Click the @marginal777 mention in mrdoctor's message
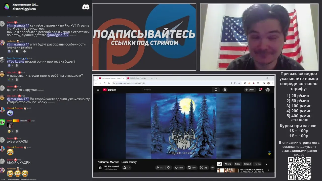This screenshot has height=181, width=322. click(x=18, y=44)
